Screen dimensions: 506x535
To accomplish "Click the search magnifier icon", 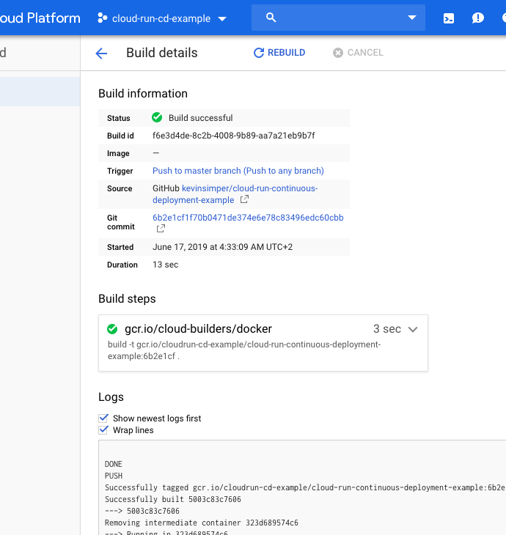I will click(x=271, y=18).
